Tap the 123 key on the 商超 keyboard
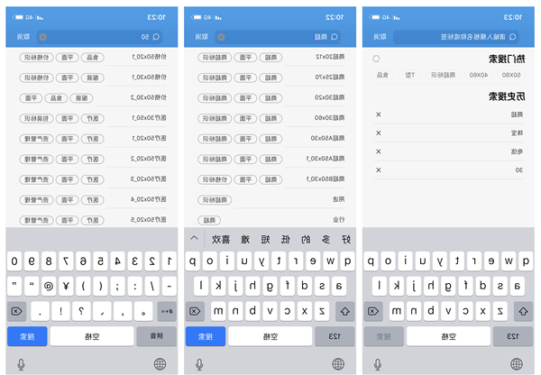Image resolution: width=541 pixels, height=375 pixels. 335,336
